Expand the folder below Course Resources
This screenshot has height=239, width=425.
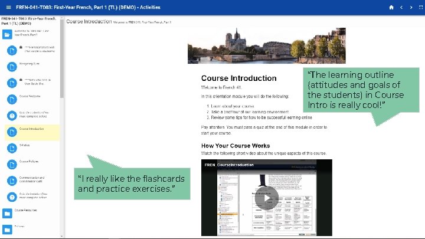[7, 230]
